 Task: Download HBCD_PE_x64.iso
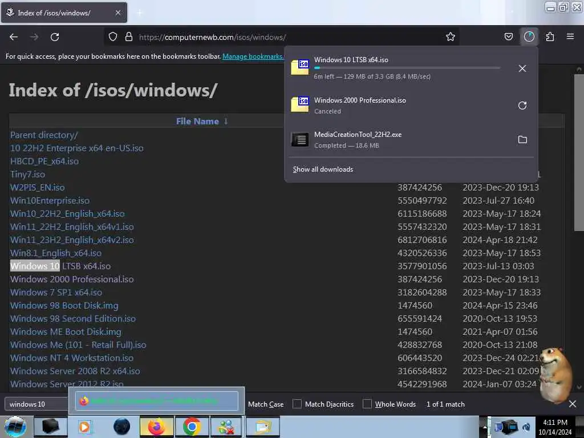(x=44, y=161)
